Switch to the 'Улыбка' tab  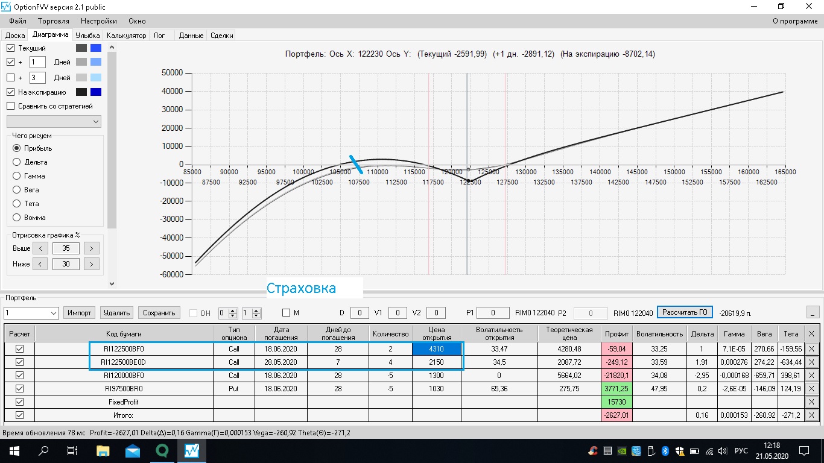88,36
